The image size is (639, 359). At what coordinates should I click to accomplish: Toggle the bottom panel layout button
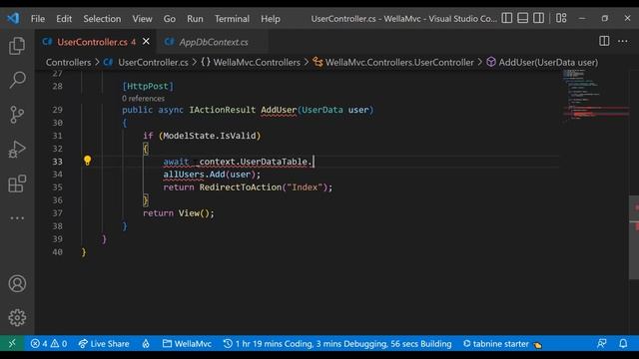(523, 18)
